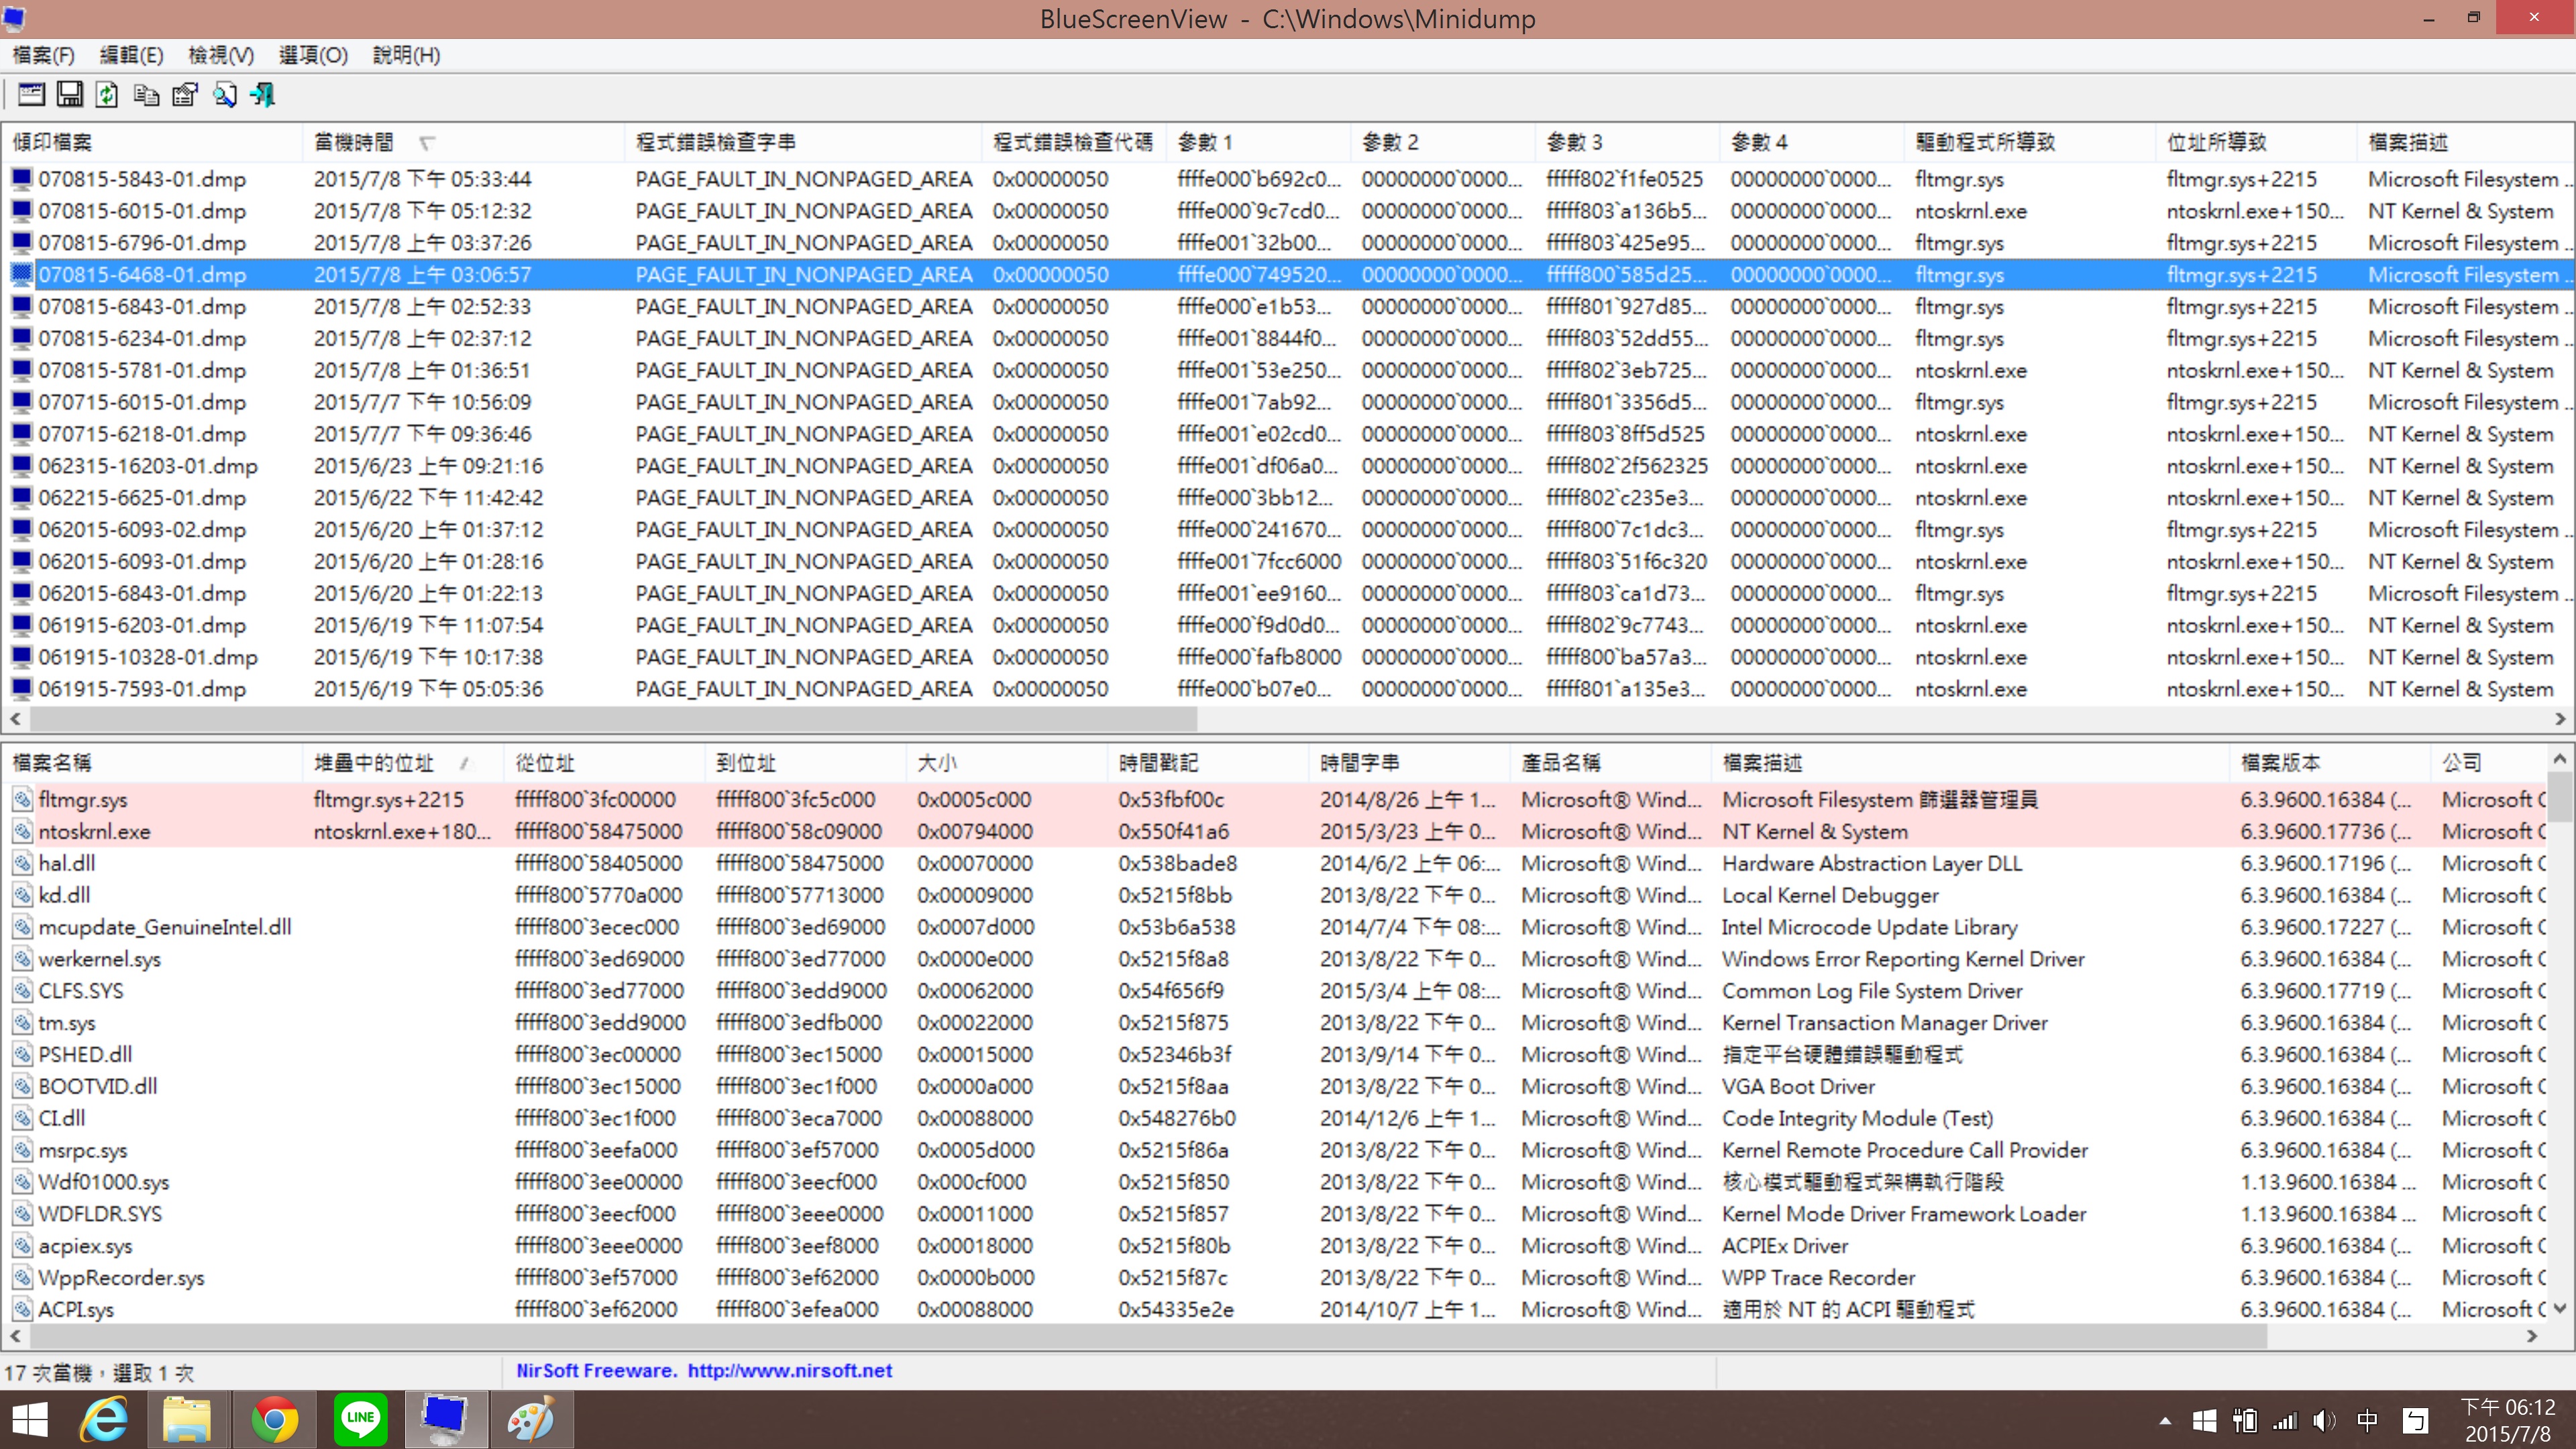This screenshot has width=2576, height=1449.
Task: Click the Windows flag tray icon
Action: 2204,1421
